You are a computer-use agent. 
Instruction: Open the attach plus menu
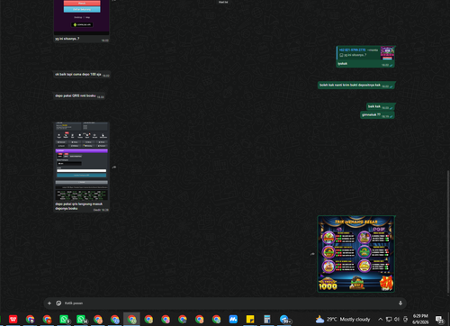click(x=49, y=303)
